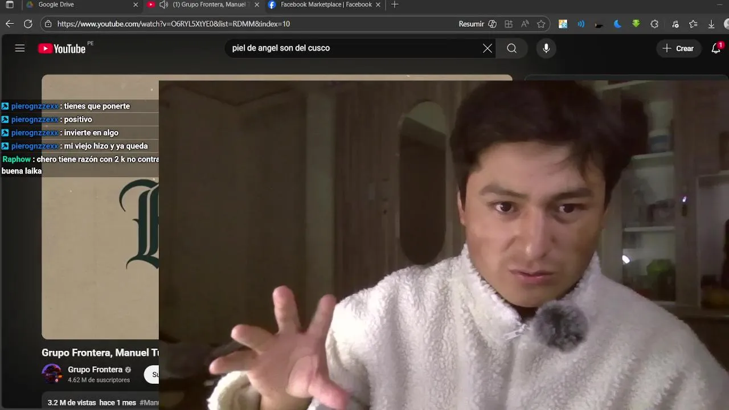The height and width of the screenshot is (410, 729).
Task: Open YouTube notifications bell
Action: pyautogui.click(x=716, y=48)
